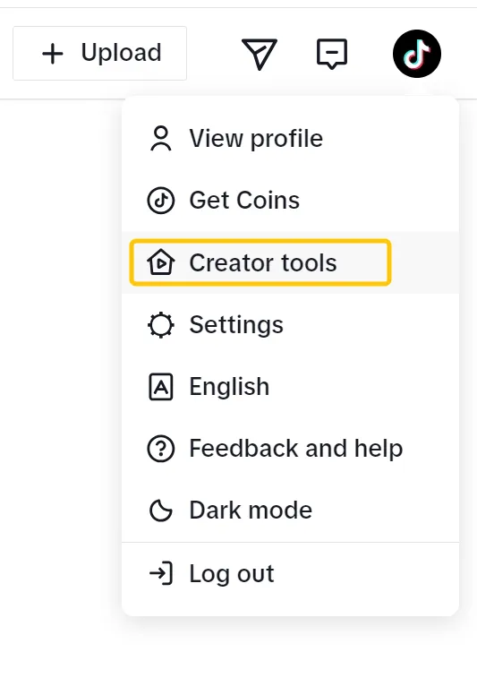Click the person icon beside View profile

pyautogui.click(x=161, y=139)
